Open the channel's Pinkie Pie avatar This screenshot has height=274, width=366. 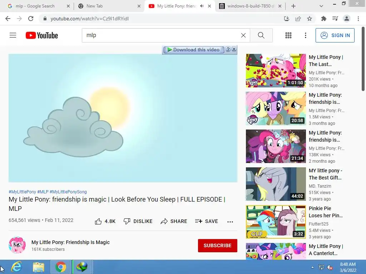17,245
